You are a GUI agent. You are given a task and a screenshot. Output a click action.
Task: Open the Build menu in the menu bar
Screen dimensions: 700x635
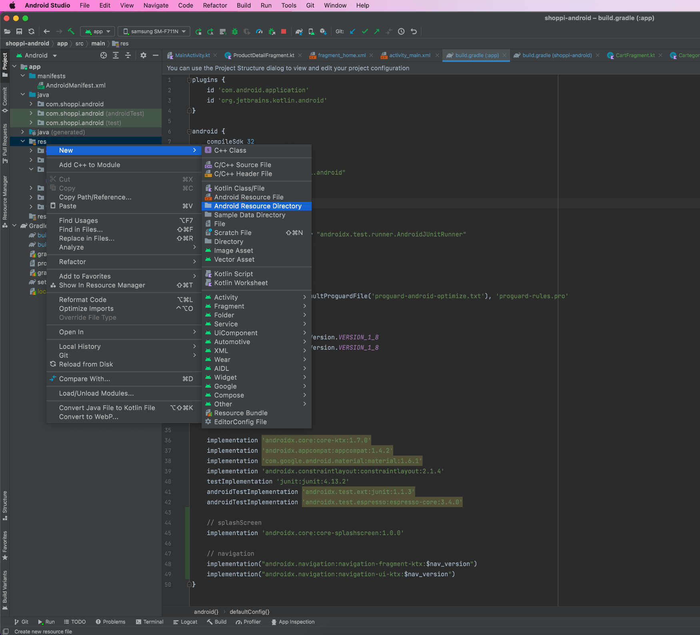click(x=244, y=6)
